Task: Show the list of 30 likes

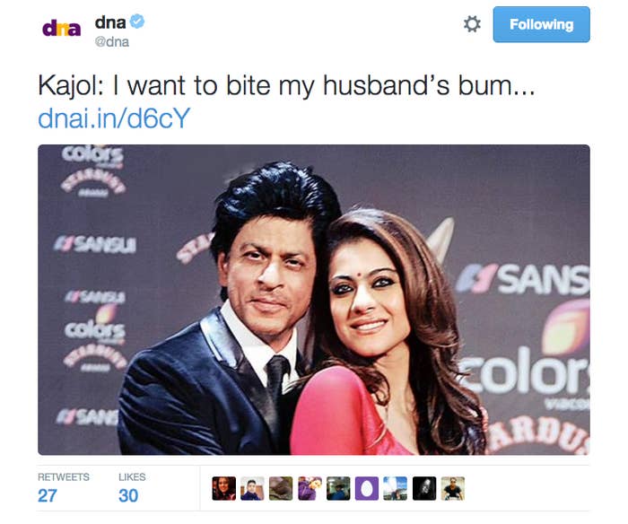Action: 128,495
